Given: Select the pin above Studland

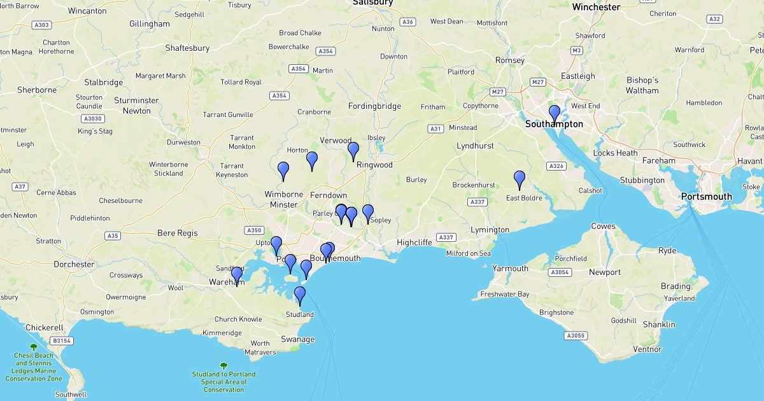Looking at the screenshot, I should click(299, 296).
